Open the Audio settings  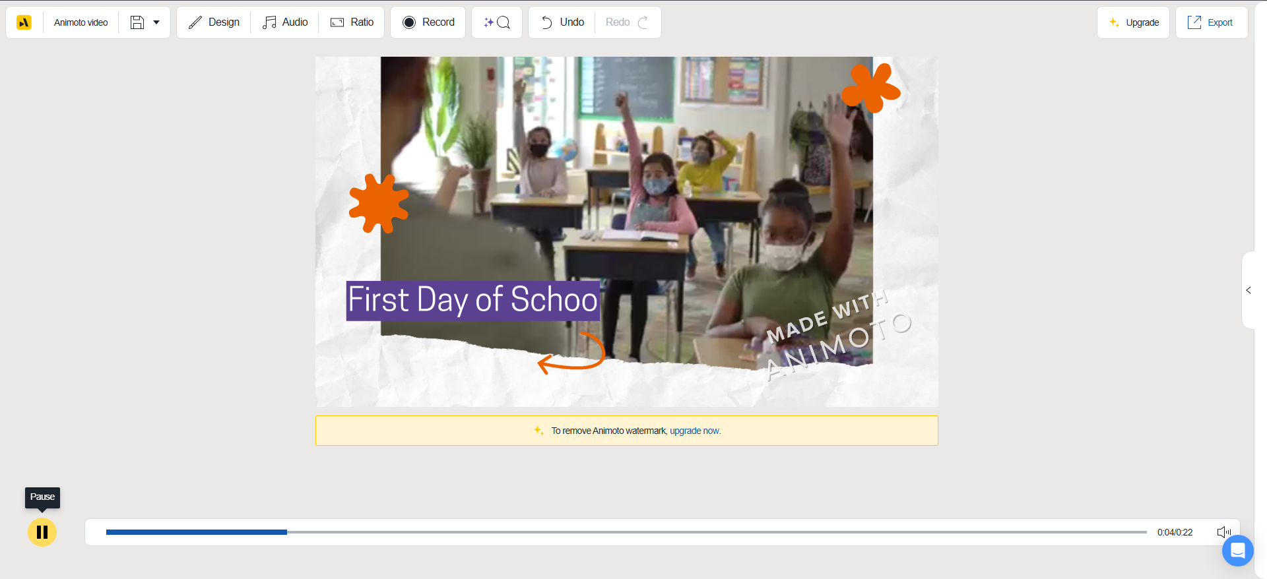tap(285, 22)
